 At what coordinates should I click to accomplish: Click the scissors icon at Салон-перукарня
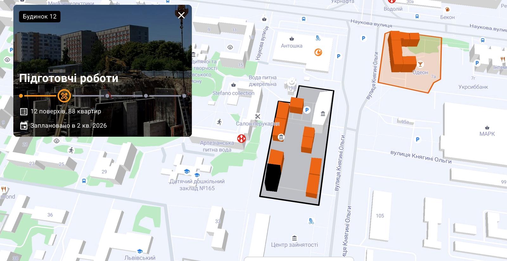[x=258, y=117]
